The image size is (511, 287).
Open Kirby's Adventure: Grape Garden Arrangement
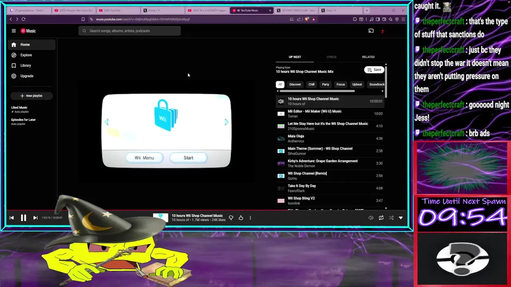click(330, 163)
